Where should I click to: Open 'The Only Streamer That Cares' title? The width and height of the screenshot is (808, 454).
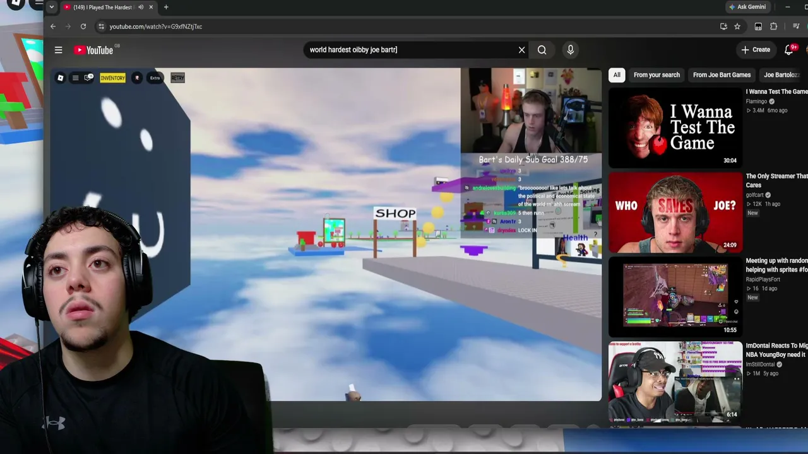click(x=777, y=181)
